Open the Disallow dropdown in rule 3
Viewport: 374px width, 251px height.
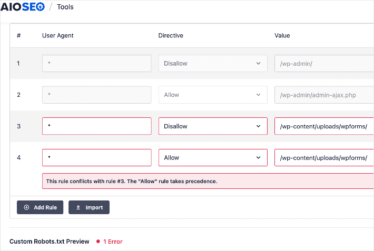point(213,126)
